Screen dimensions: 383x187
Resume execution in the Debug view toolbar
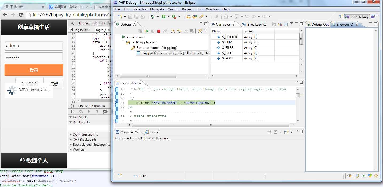click(x=146, y=31)
